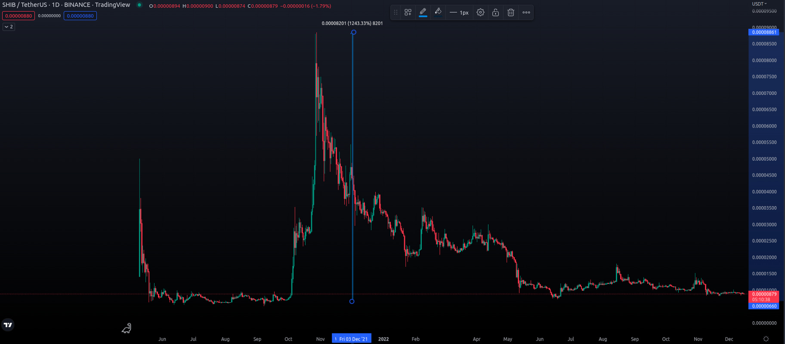Open the drawing templates menu
The image size is (785, 344).
coord(408,12)
